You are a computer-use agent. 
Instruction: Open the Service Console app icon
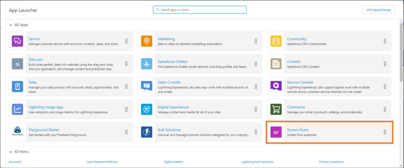click(276, 87)
